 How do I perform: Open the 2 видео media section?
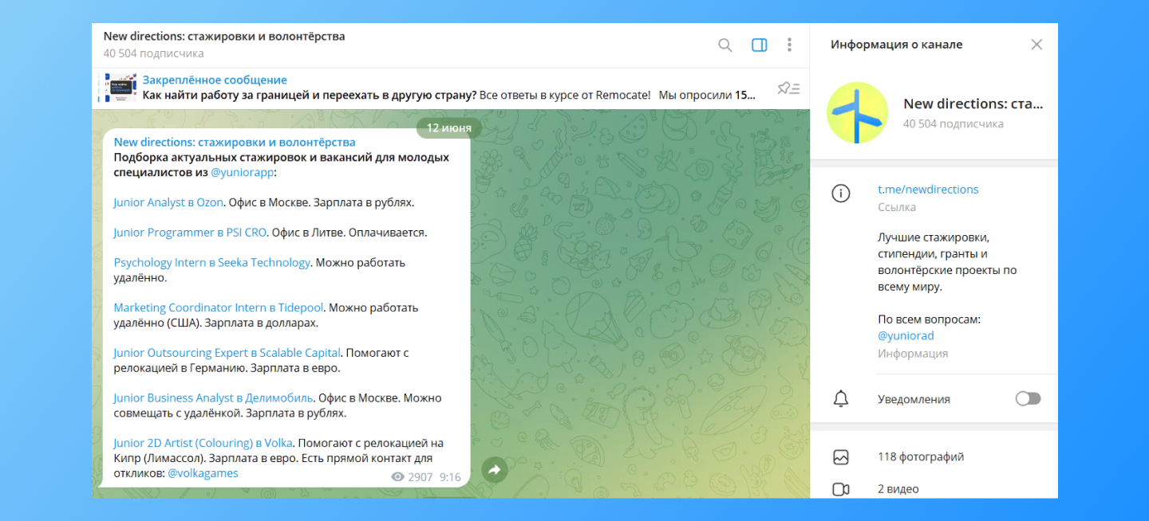(898, 488)
